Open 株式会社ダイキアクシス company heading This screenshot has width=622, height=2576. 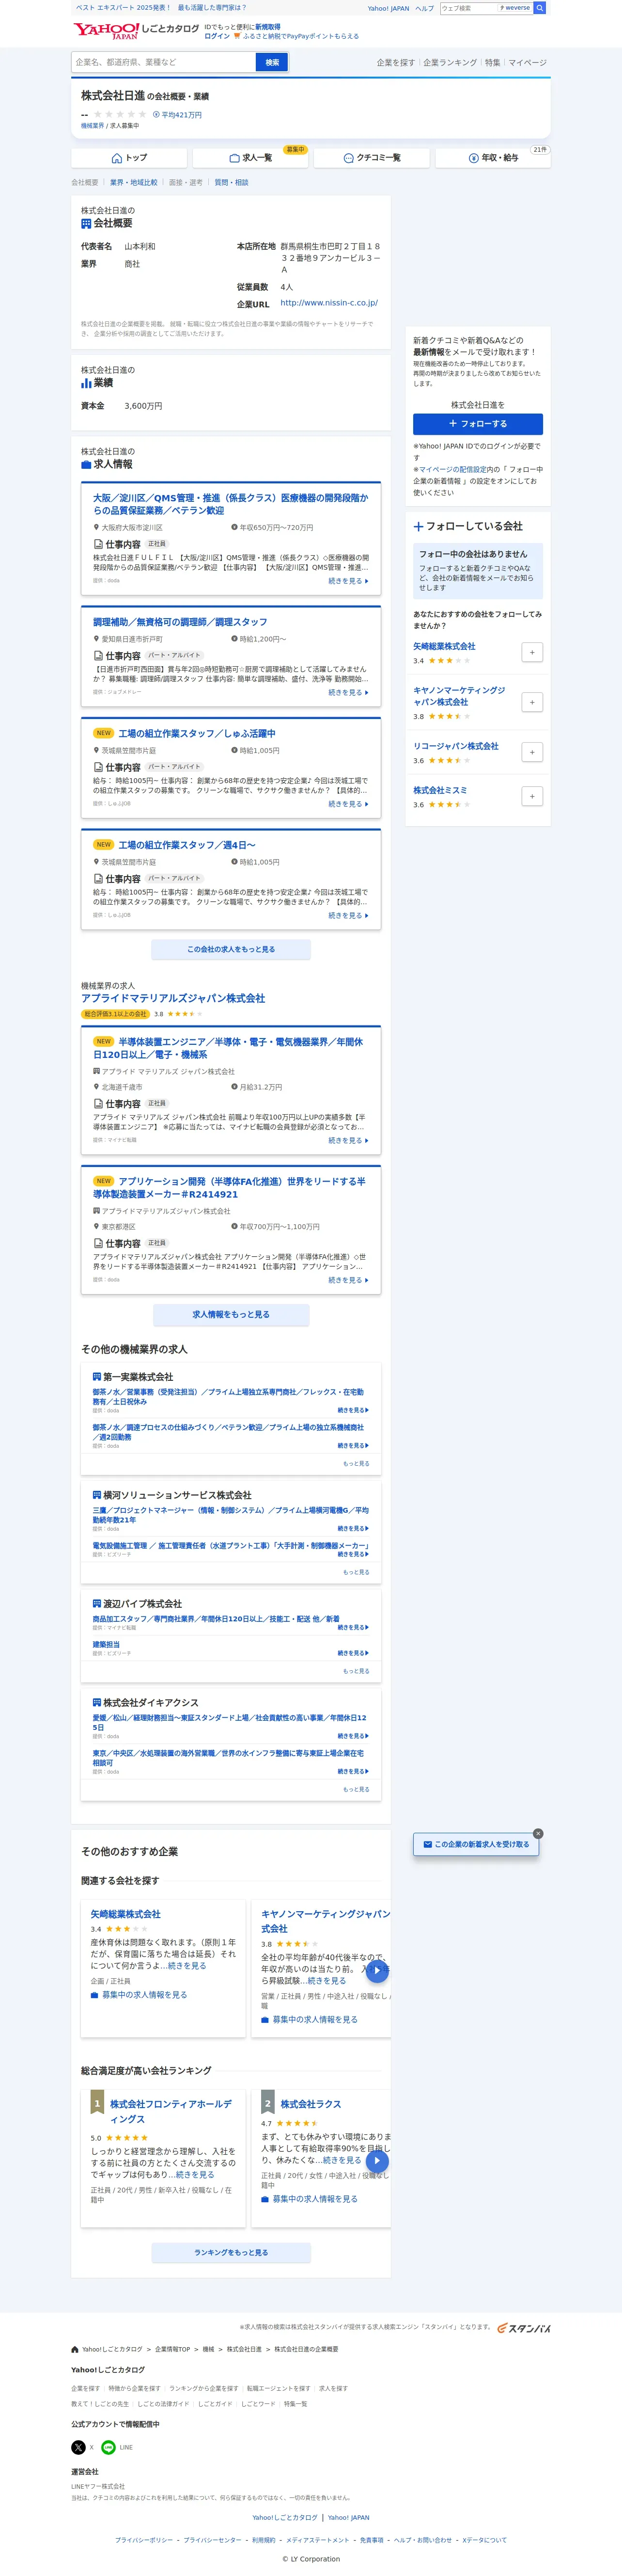click(x=151, y=1702)
